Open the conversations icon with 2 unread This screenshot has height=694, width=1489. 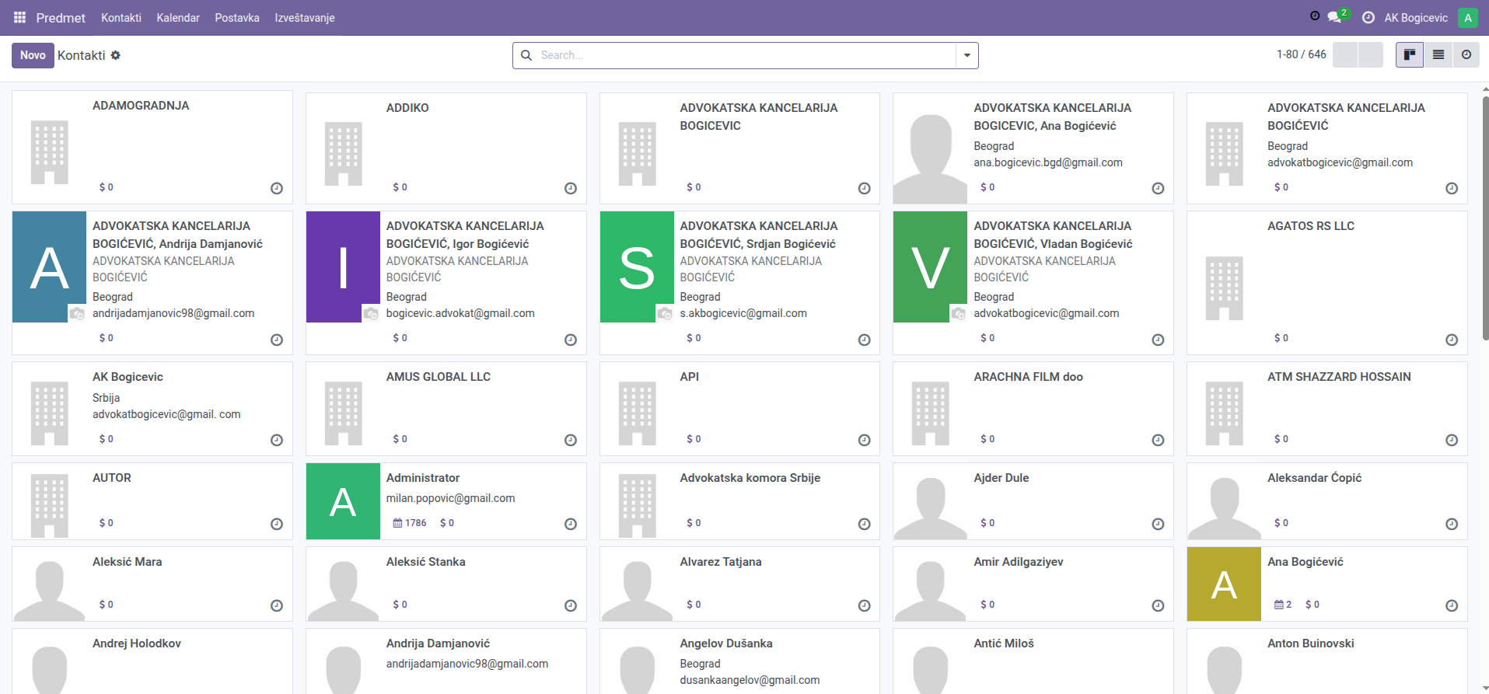(1334, 17)
